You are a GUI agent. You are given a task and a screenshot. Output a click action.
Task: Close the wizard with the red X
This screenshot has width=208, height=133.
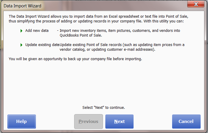click(196, 4)
